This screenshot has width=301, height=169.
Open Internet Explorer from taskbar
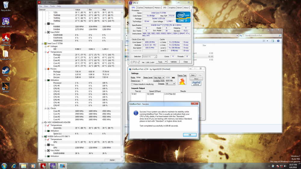[x=14, y=166]
